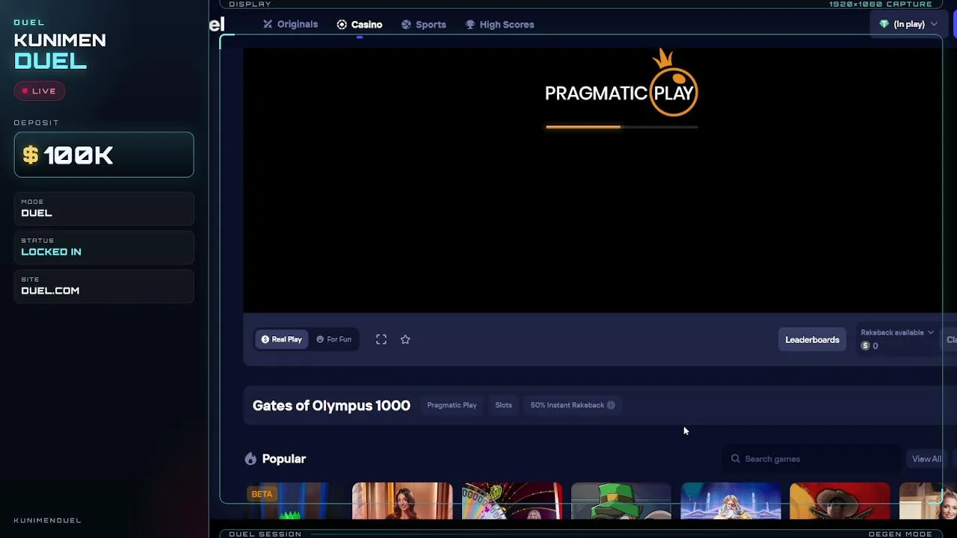Screen dimensions: 957x538
Task: Click the rakeback coin icon beside 0
Action: pos(865,346)
